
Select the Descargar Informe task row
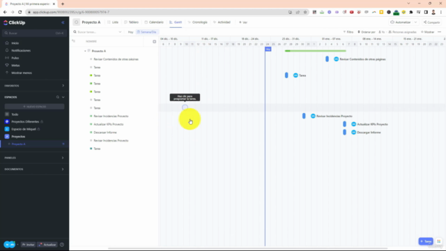(x=105, y=132)
